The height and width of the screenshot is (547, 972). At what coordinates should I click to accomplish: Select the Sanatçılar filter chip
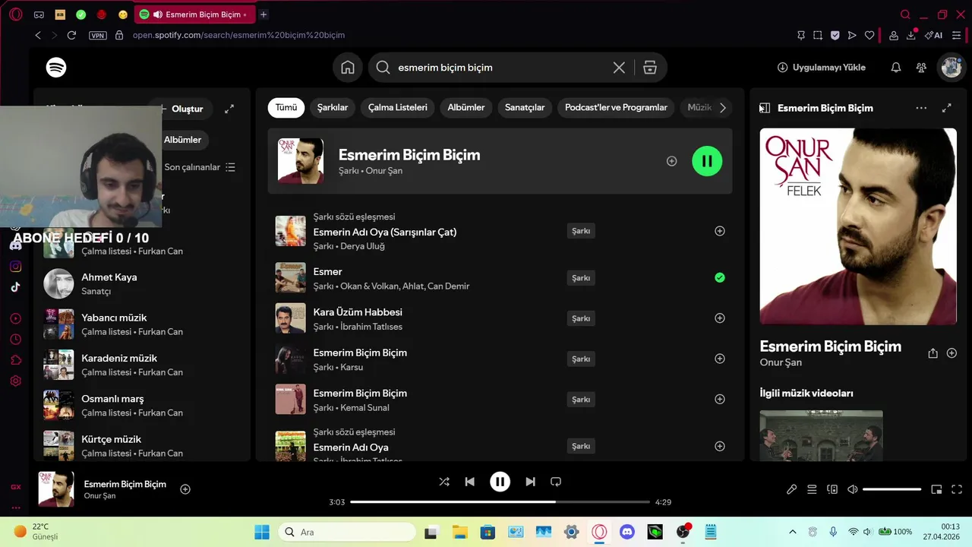(525, 108)
